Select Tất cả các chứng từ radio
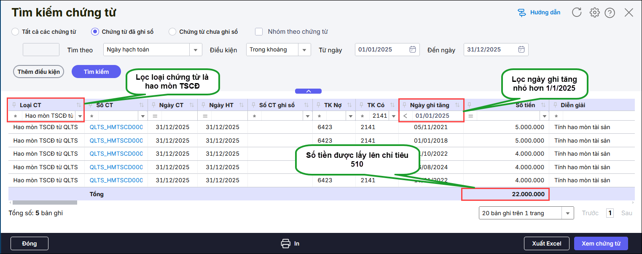This screenshot has width=642, height=254. point(15,32)
